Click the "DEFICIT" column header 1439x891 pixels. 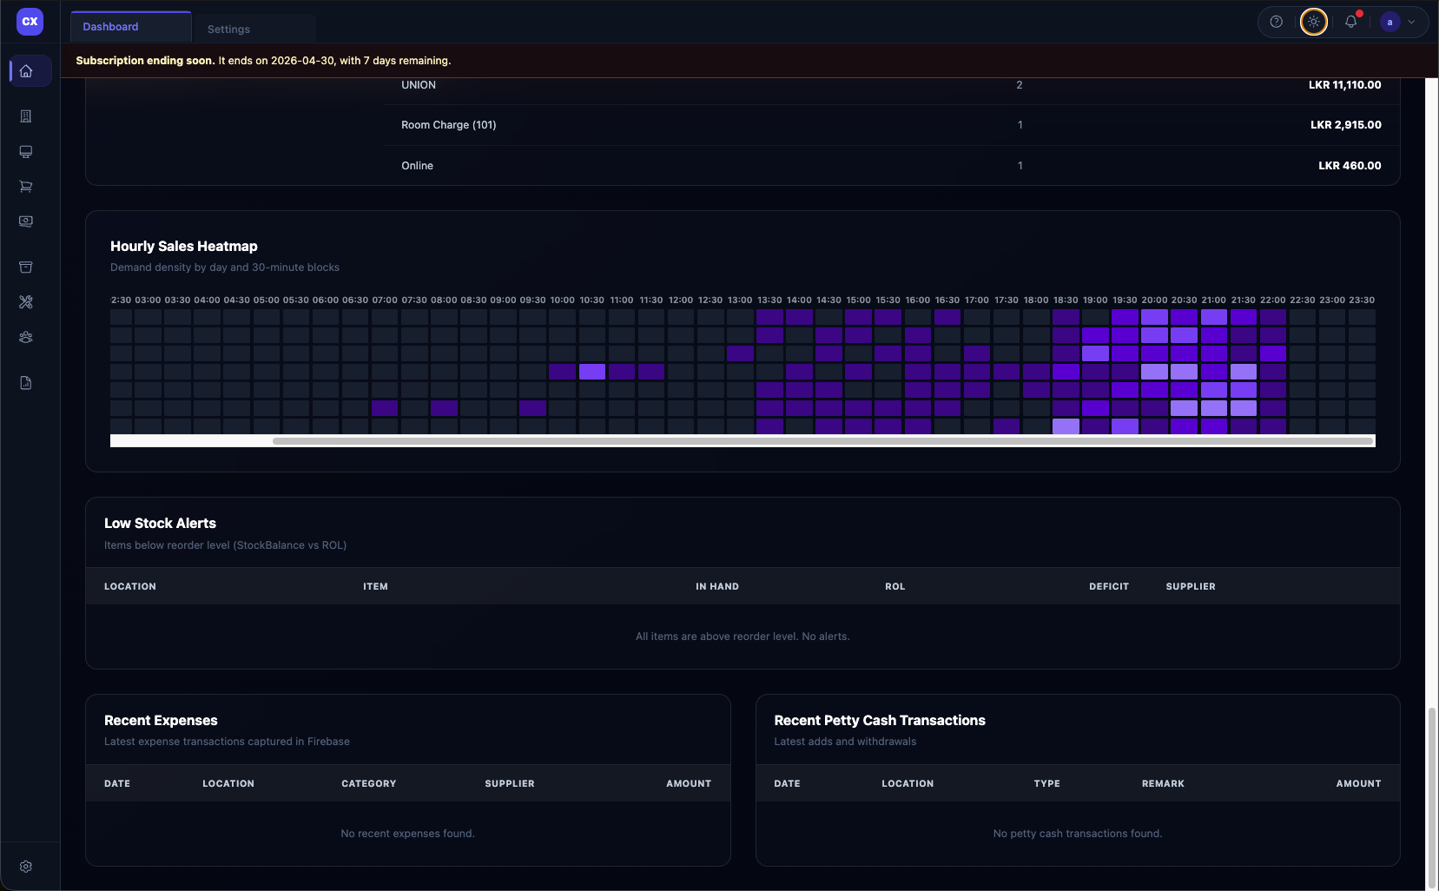[x=1109, y=587]
